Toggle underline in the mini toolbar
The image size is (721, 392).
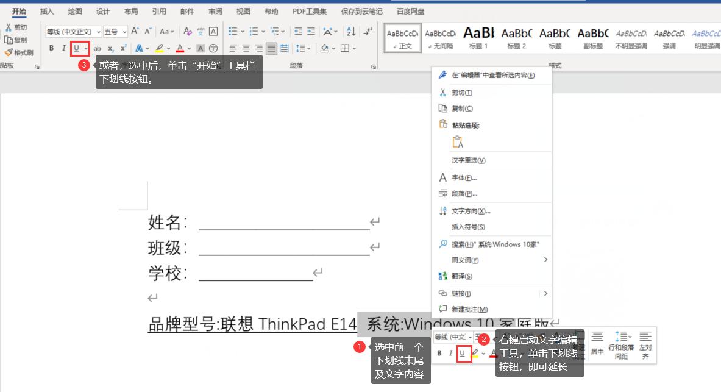[x=464, y=352]
